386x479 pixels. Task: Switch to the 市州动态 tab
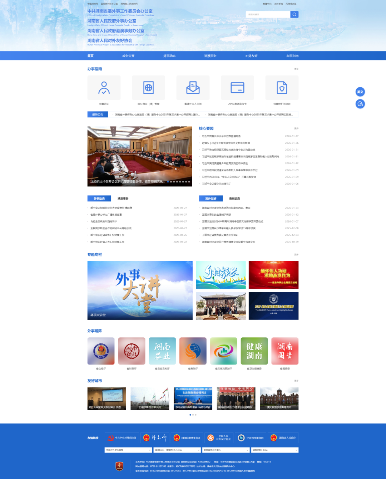pyautogui.click(x=234, y=199)
